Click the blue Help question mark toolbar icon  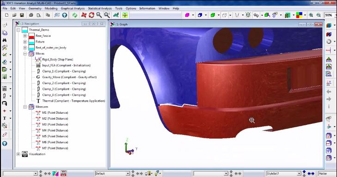[64, 15]
